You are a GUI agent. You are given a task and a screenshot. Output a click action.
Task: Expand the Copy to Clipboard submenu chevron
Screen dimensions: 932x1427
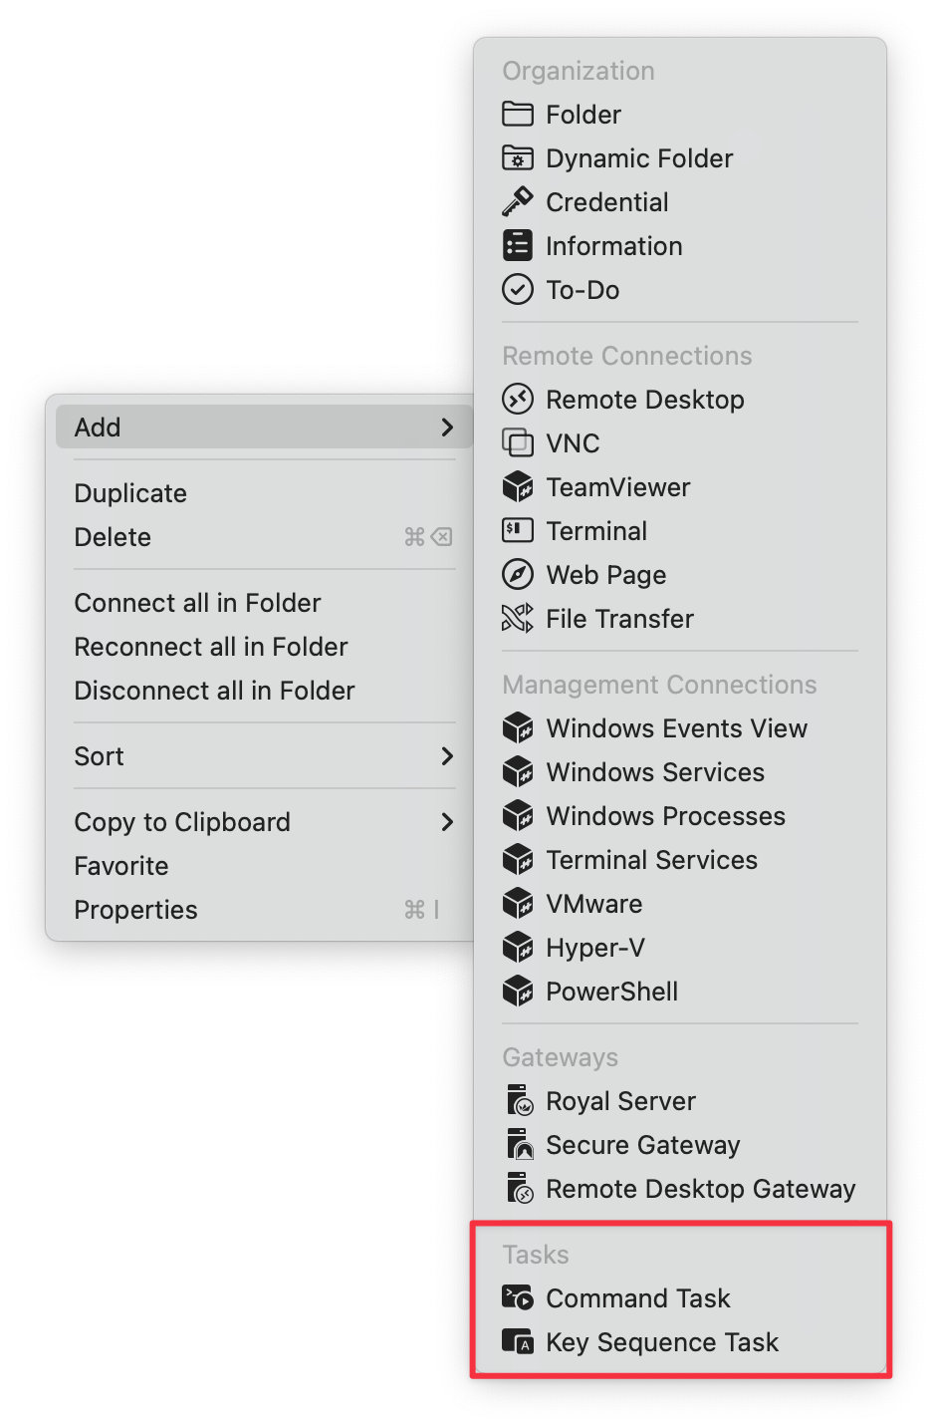click(447, 822)
